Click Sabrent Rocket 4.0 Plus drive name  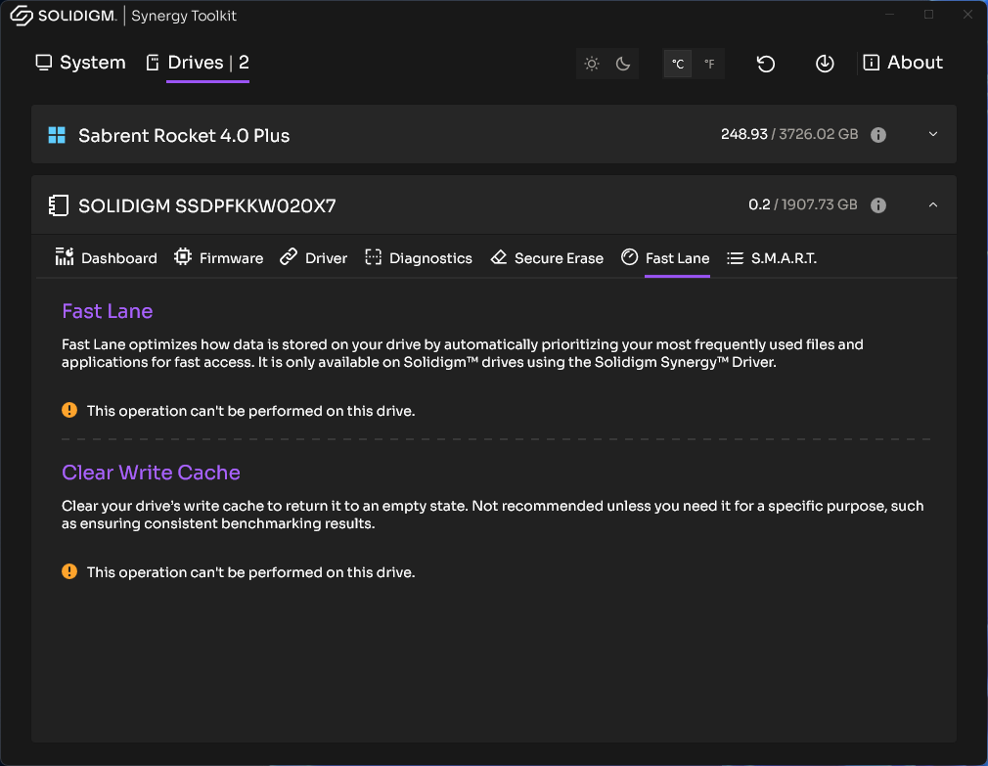point(184,135)
